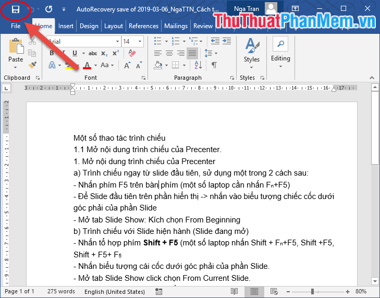Open Text Effects and Typography

tap(52, 65)
